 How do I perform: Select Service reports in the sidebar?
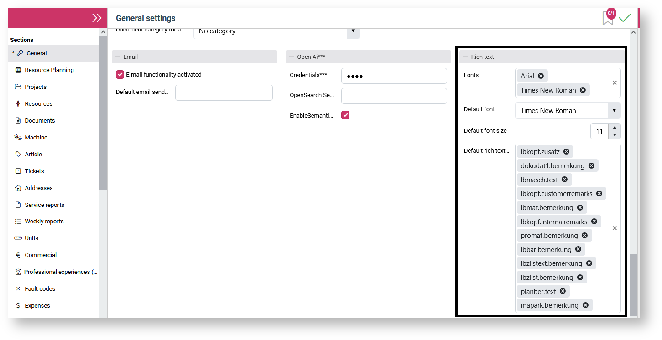pyautogui.click(x=44, y=205)
